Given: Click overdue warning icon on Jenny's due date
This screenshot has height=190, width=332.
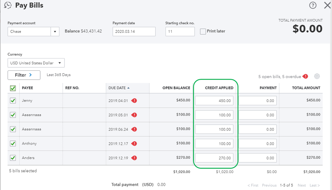Looking at the screenshot, I should pyautogui.click(x=134, y=101).
